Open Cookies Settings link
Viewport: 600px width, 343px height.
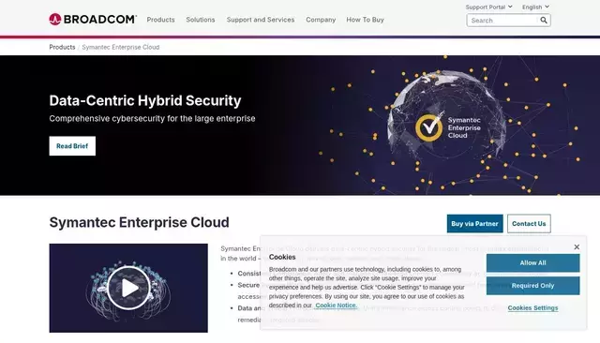[x=533, y=307]
